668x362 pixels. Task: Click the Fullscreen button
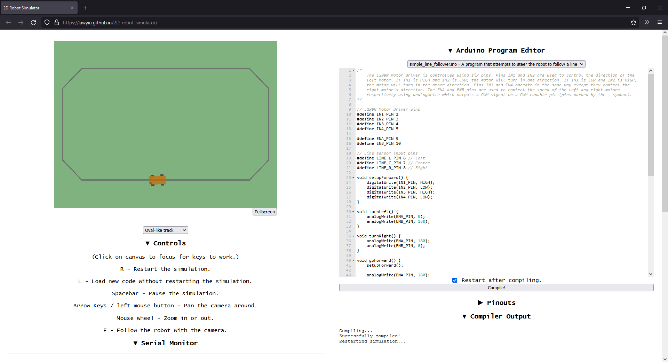pos(264,212)
